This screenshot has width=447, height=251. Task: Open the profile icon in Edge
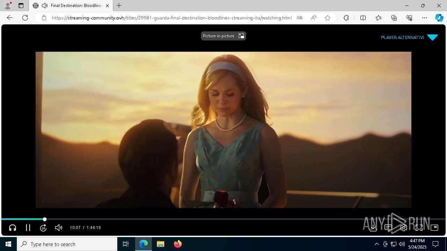[x=8, y=6]
